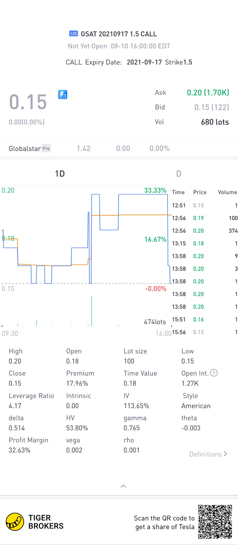Tap the 15:51 trade at 0.16

tap(205, 320)
